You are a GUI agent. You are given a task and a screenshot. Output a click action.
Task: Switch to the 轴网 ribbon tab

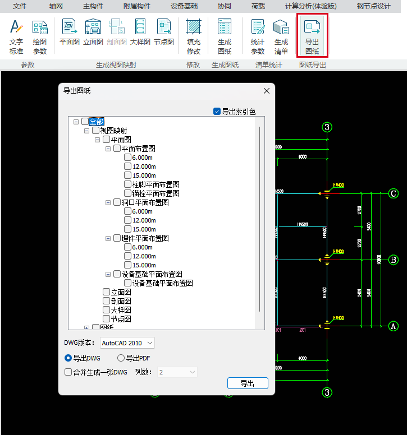[x=56, y=6]
